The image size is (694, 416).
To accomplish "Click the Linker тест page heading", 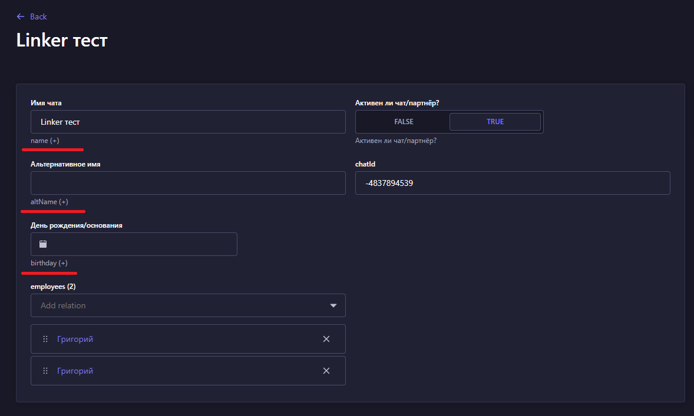I will (x=62, y=40).
